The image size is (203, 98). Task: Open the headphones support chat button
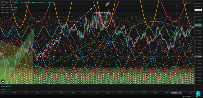coord(198,93)
